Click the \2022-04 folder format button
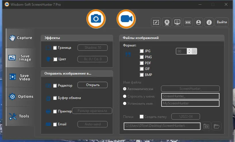Image resolution: width=235 pixels, height=142 pixels. [x=186, y=116]
